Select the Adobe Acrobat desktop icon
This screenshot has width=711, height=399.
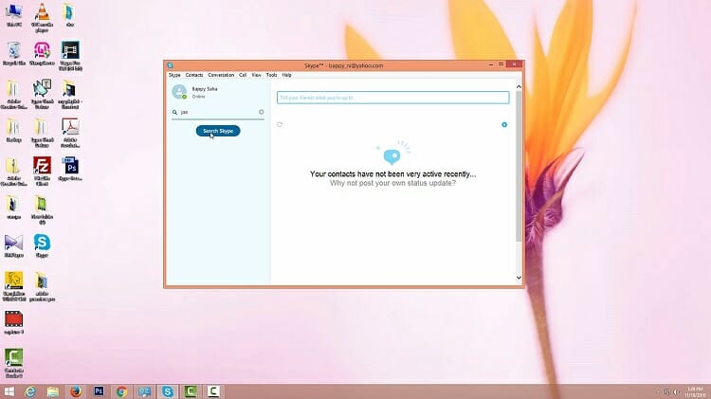pyautogui.click(x=70, y=134)
